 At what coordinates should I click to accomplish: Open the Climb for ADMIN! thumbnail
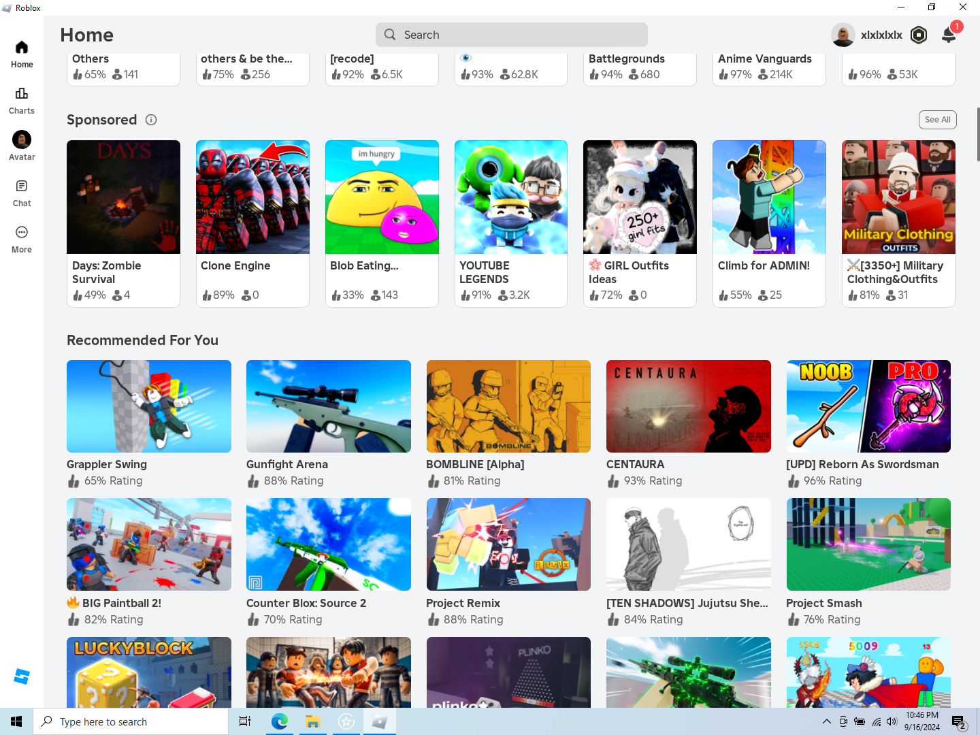click(x=769, y=197)
